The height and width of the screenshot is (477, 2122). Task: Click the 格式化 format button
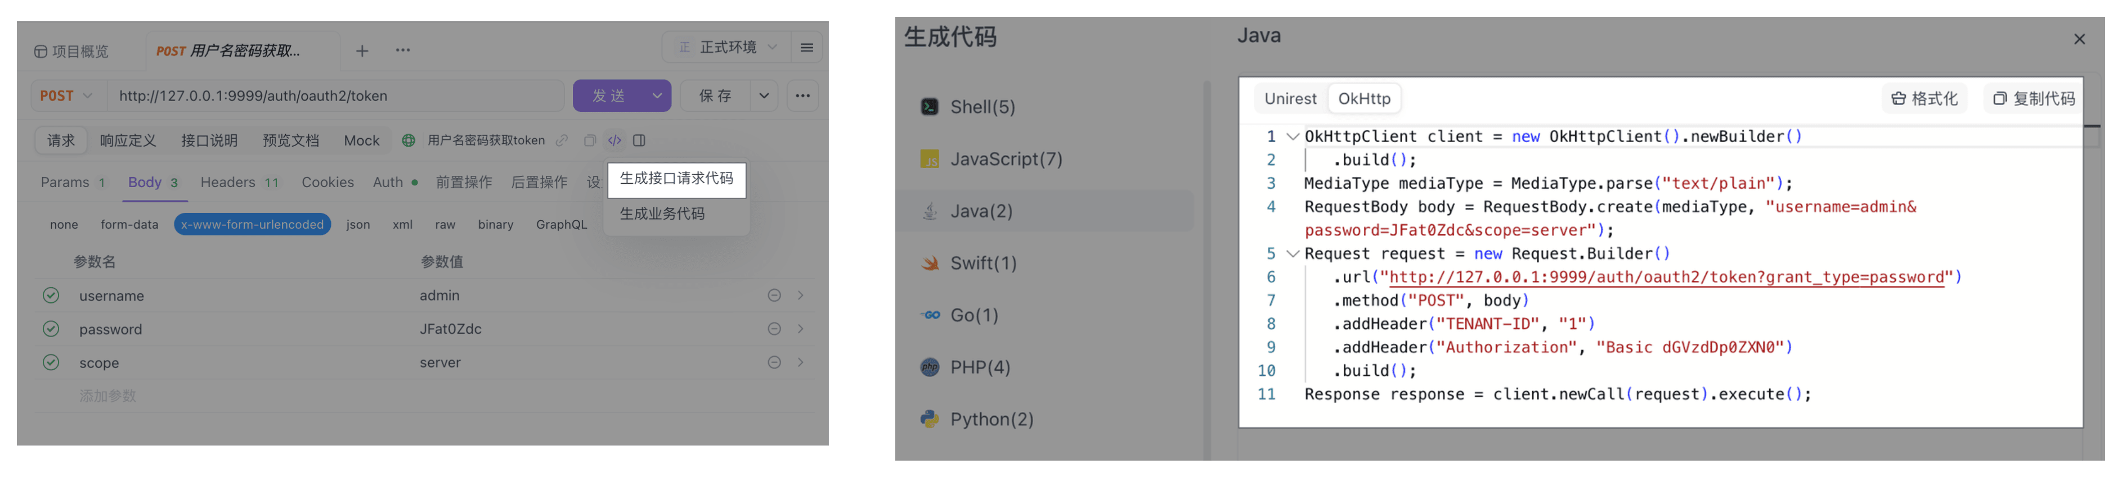pos(1924,99)
